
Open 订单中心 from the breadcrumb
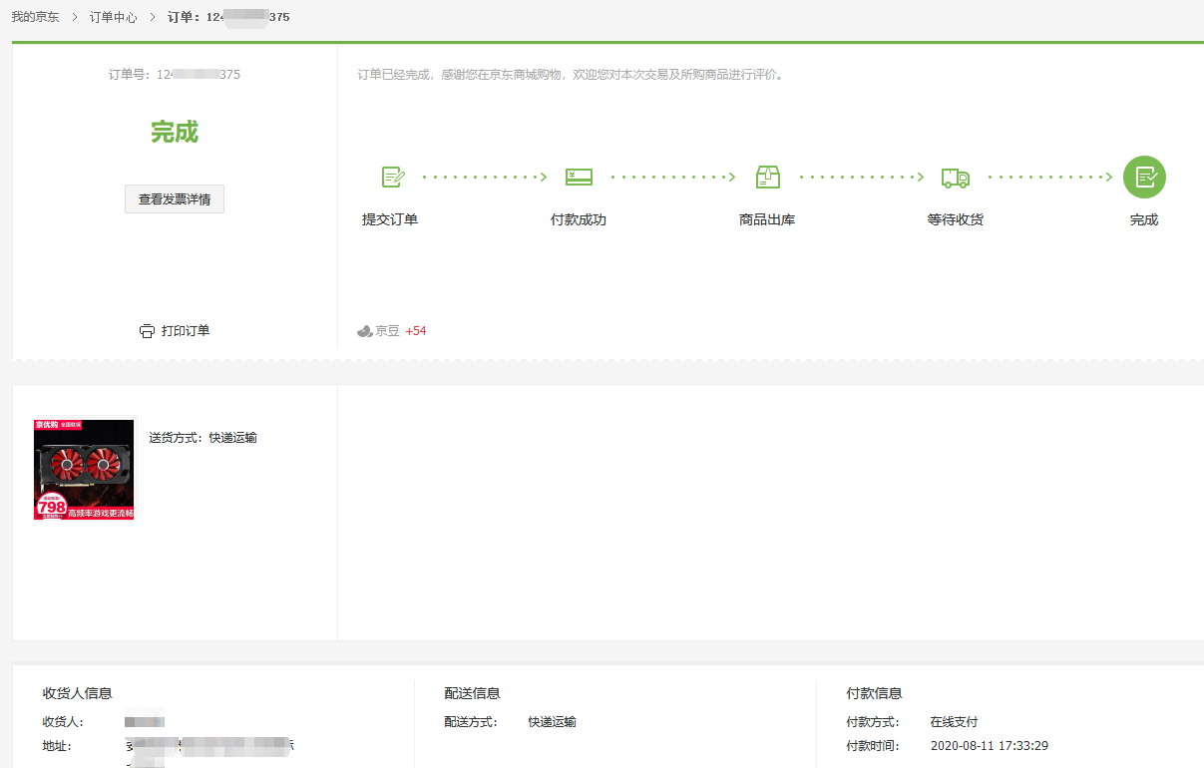tap(113, 16)
